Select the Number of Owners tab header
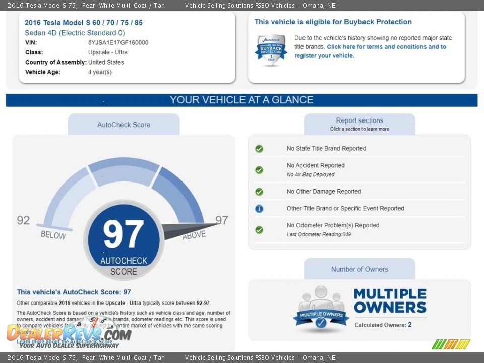The image size is (484, 363). (359, 269)
